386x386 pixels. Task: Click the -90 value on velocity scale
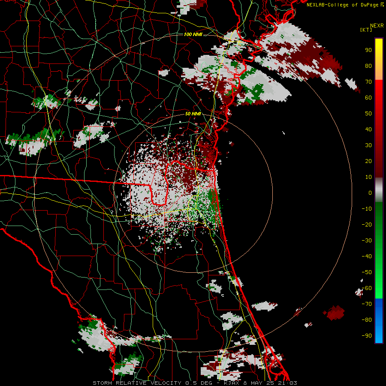pos(367,336)
